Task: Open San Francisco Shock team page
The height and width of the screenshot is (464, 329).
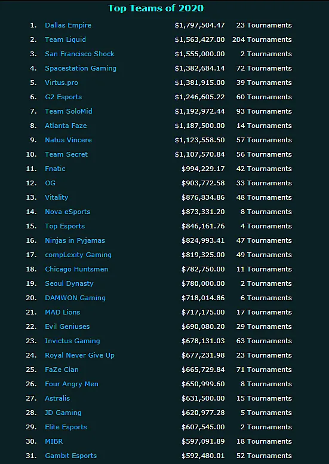Action: [x=79, y=54]
